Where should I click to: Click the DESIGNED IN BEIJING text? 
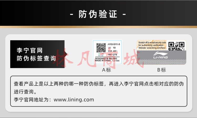(106, 58)
